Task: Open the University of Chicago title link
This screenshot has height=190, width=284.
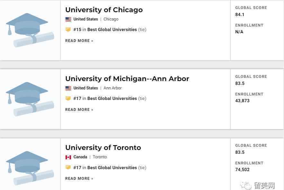Action: coord(104,10)
